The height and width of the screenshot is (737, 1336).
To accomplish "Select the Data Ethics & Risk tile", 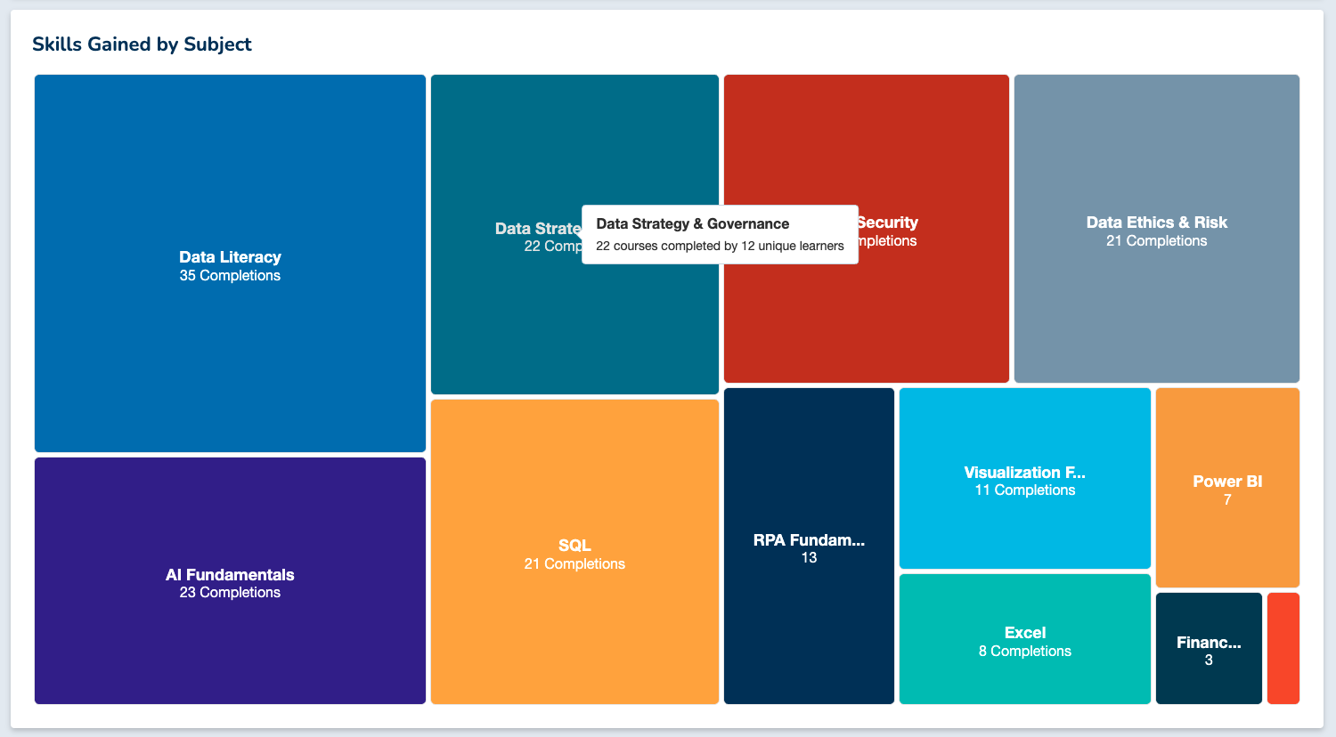I will 1157,229.
